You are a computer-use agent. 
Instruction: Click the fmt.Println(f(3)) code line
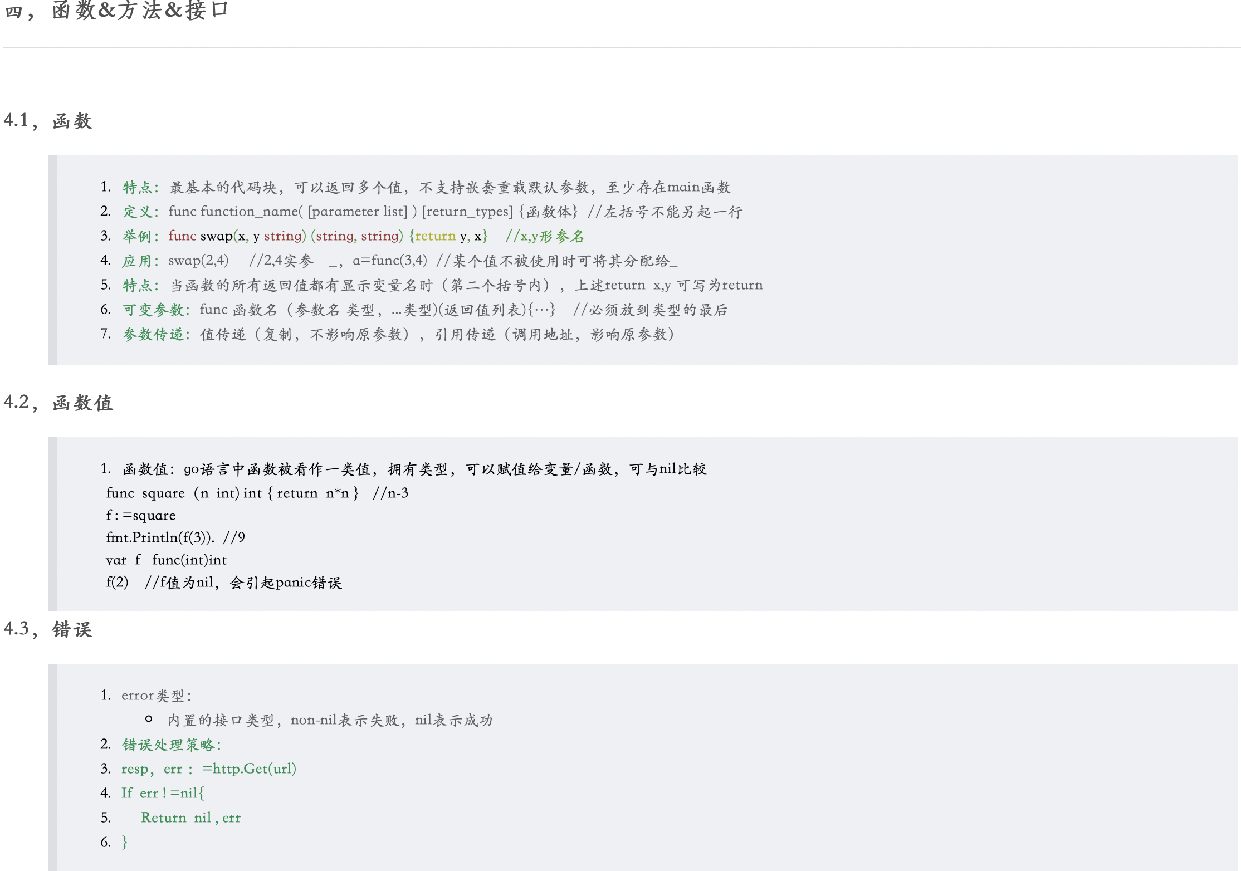pyautogui.click(x=175, y=538)
